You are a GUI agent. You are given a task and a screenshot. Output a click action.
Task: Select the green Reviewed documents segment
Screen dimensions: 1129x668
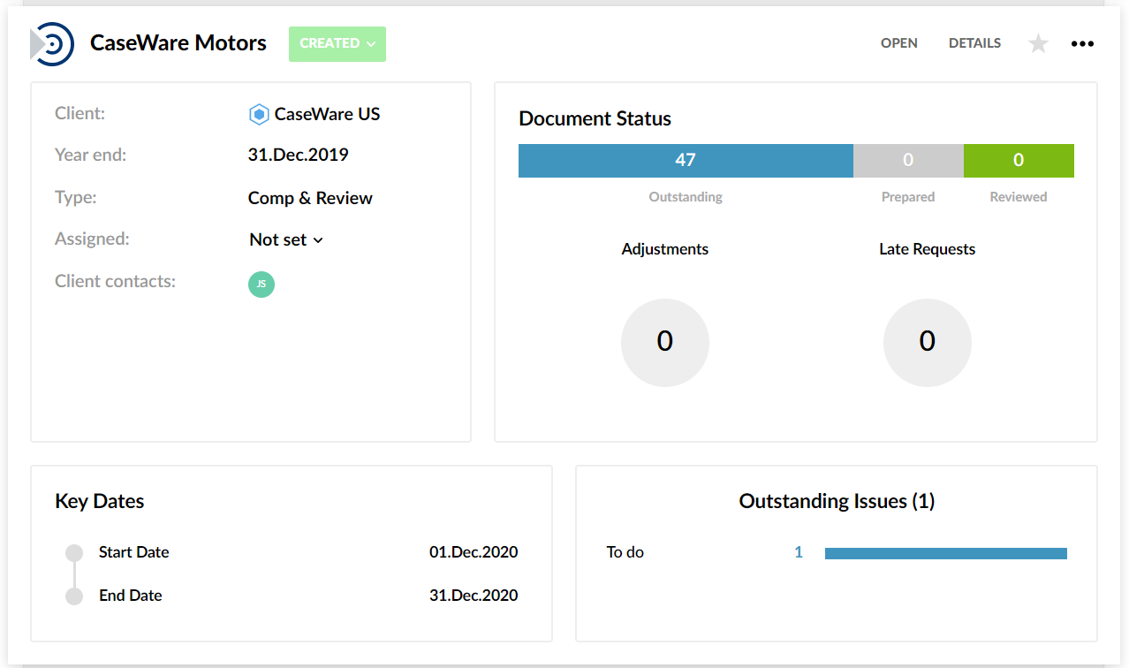pos(1018,161)
